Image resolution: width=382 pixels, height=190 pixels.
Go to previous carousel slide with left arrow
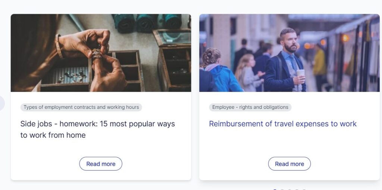[1, 104]
